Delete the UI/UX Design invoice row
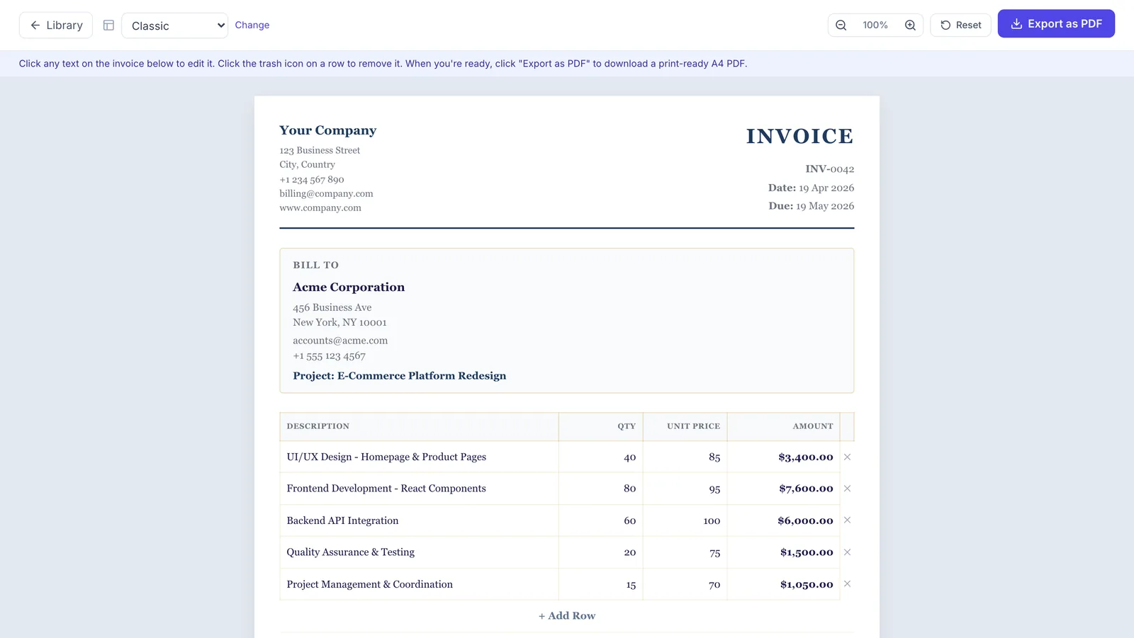 [848, 457]
